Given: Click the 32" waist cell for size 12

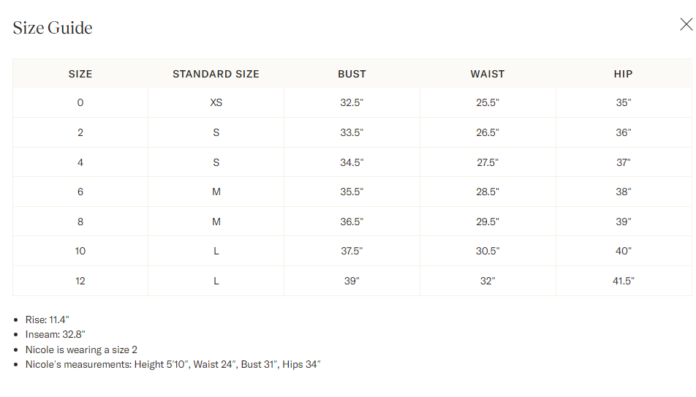Looking at the screenshot, I should (x=488, y=281).
